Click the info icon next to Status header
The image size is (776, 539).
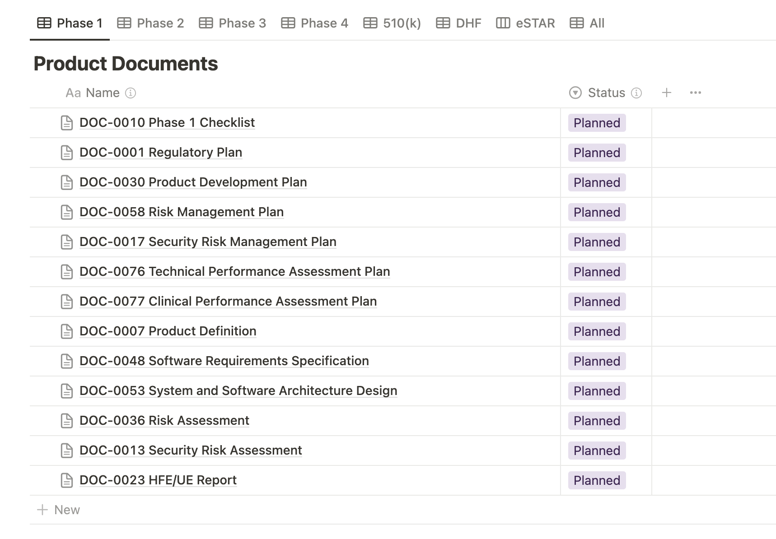[636, 93]
